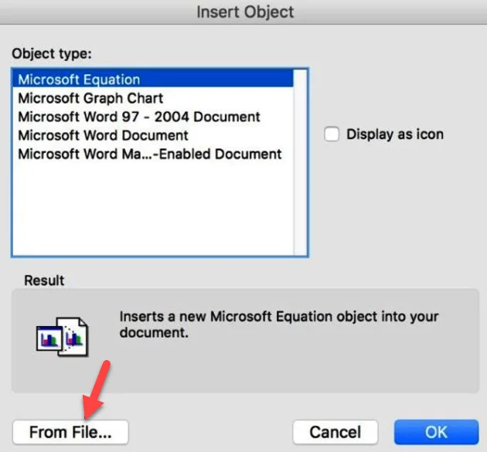This screenshot has width=487, height=452.
Task: Click the object type list scrollbar
Action: [x=300, y=162]
